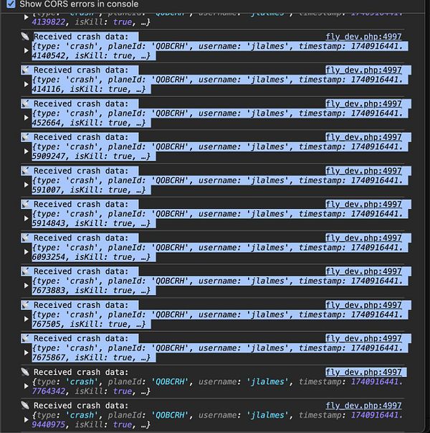Expand crash object ending 4140542
The width and height of the screenshot is (430, 433).
point(27,50)
